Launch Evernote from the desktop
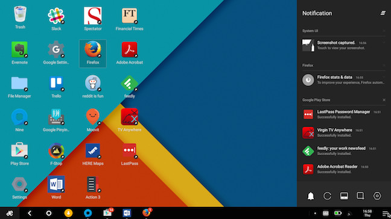 pos(19,49)
